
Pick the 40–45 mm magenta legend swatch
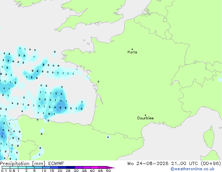click(x=95, y=167)
